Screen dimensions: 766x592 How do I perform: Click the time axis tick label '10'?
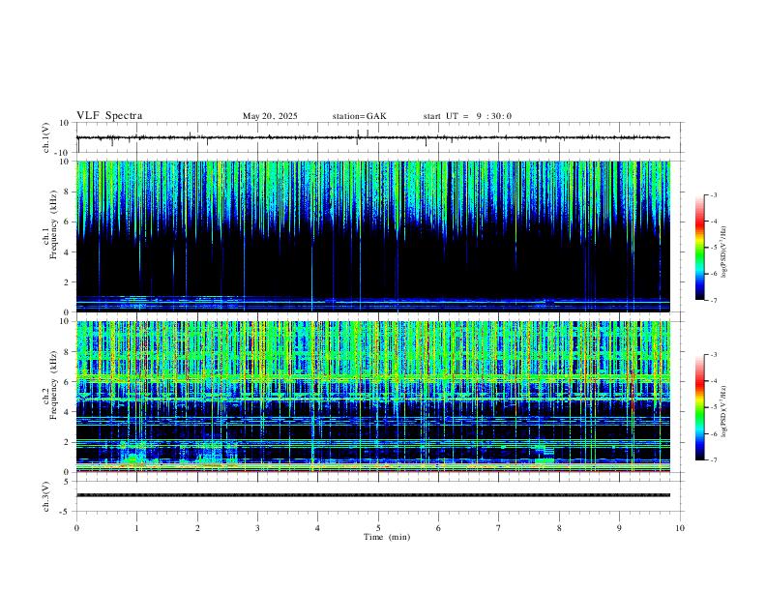[680, 528]
